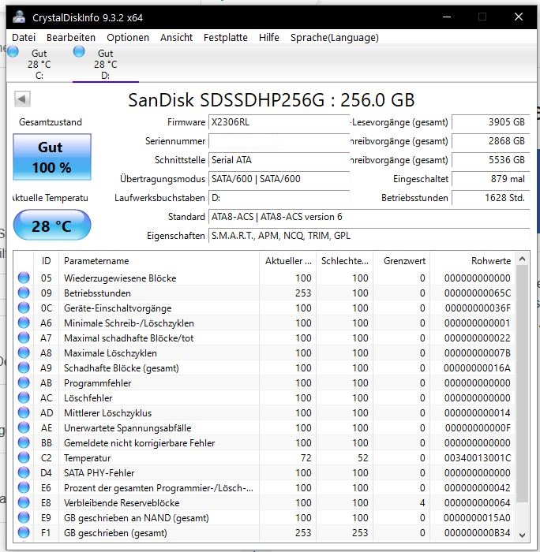Click status orb of Mittlerer Löschzyklus row
This screenshot has height=552, width=540.
coord(24,412)
